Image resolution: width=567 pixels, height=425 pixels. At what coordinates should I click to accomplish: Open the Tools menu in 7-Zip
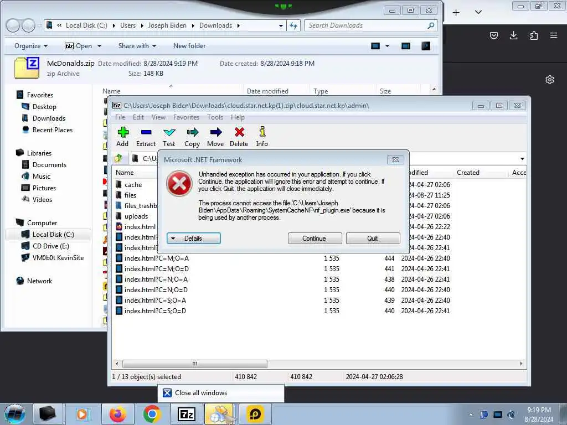pyautogui.click(x=215, y=117)
